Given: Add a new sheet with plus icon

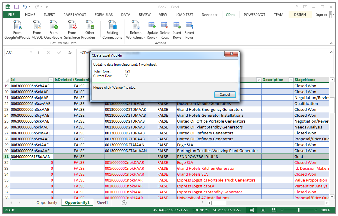Looking at the screenshot, I should (x=124, y=203).
